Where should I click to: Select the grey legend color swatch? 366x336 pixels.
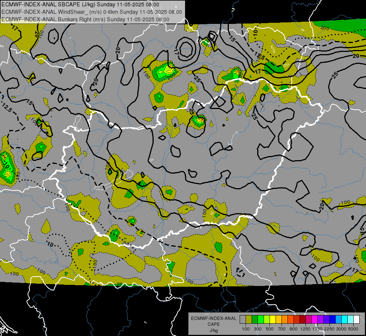pos(243,320)
